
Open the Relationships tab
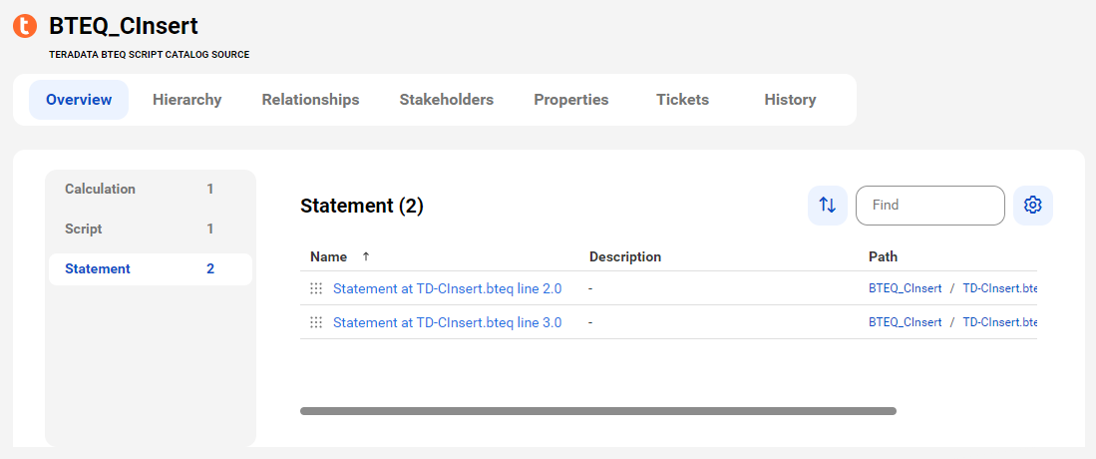point(310,100)
